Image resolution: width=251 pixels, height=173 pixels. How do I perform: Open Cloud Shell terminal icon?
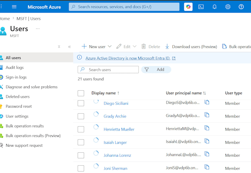pos(201,7)
